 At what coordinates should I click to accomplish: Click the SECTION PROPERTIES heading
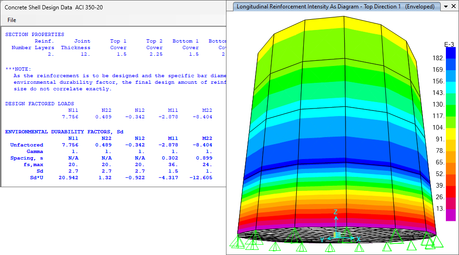point(35,34)
